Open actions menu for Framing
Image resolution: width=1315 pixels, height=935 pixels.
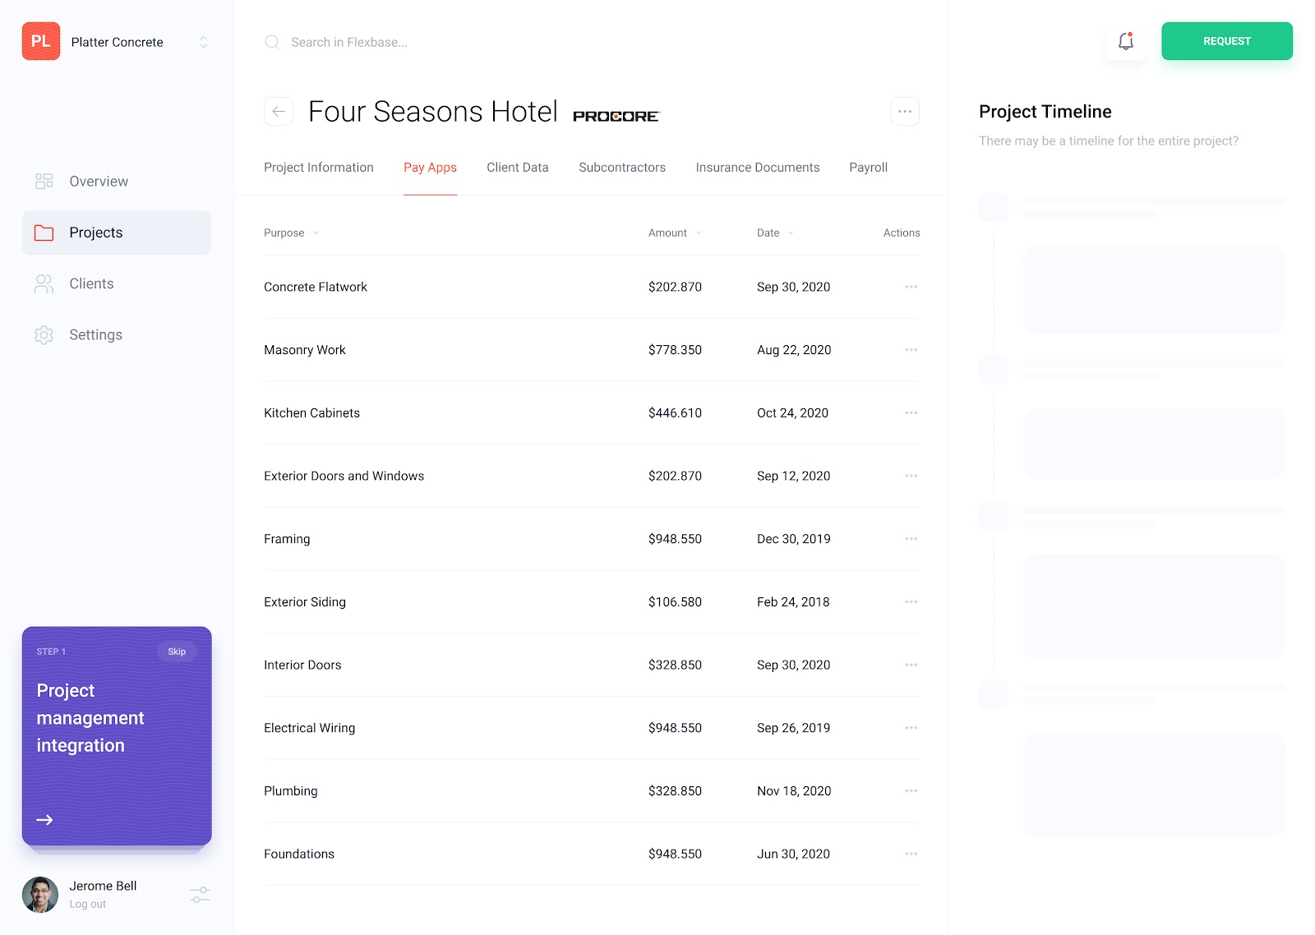(911, 539)
